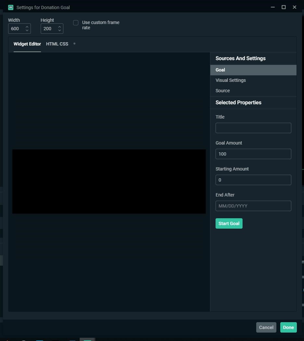
Task: Switch to the HTML CSS tab
Action: 57,44
